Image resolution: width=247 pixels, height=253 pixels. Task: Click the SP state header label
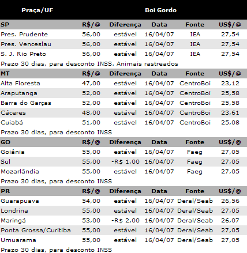click(x=5, y=25)
